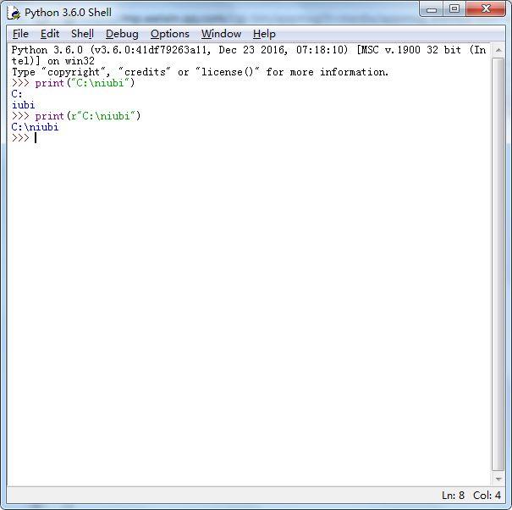Viewport: 512px width, 510px height.
Task: Click the vertical scrollbar thumb
Action: pos(498,265)
